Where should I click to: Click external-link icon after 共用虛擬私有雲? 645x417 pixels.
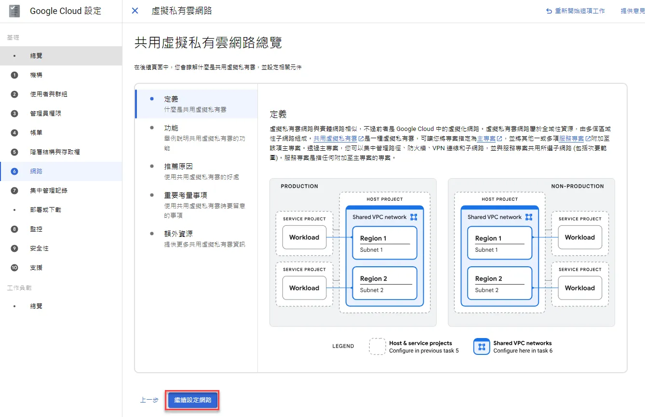pos(361,139)
